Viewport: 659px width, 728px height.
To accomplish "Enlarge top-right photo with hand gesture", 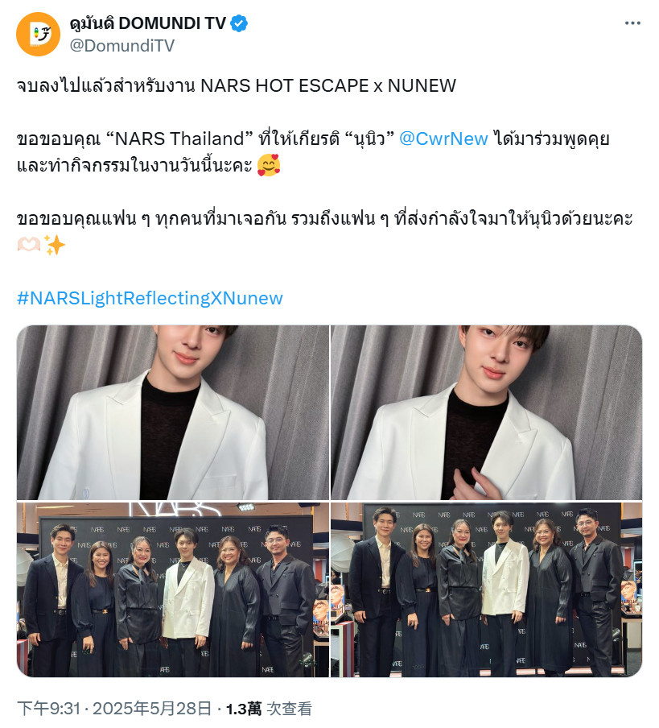I will pyautogui.click(x=487, y=412).
